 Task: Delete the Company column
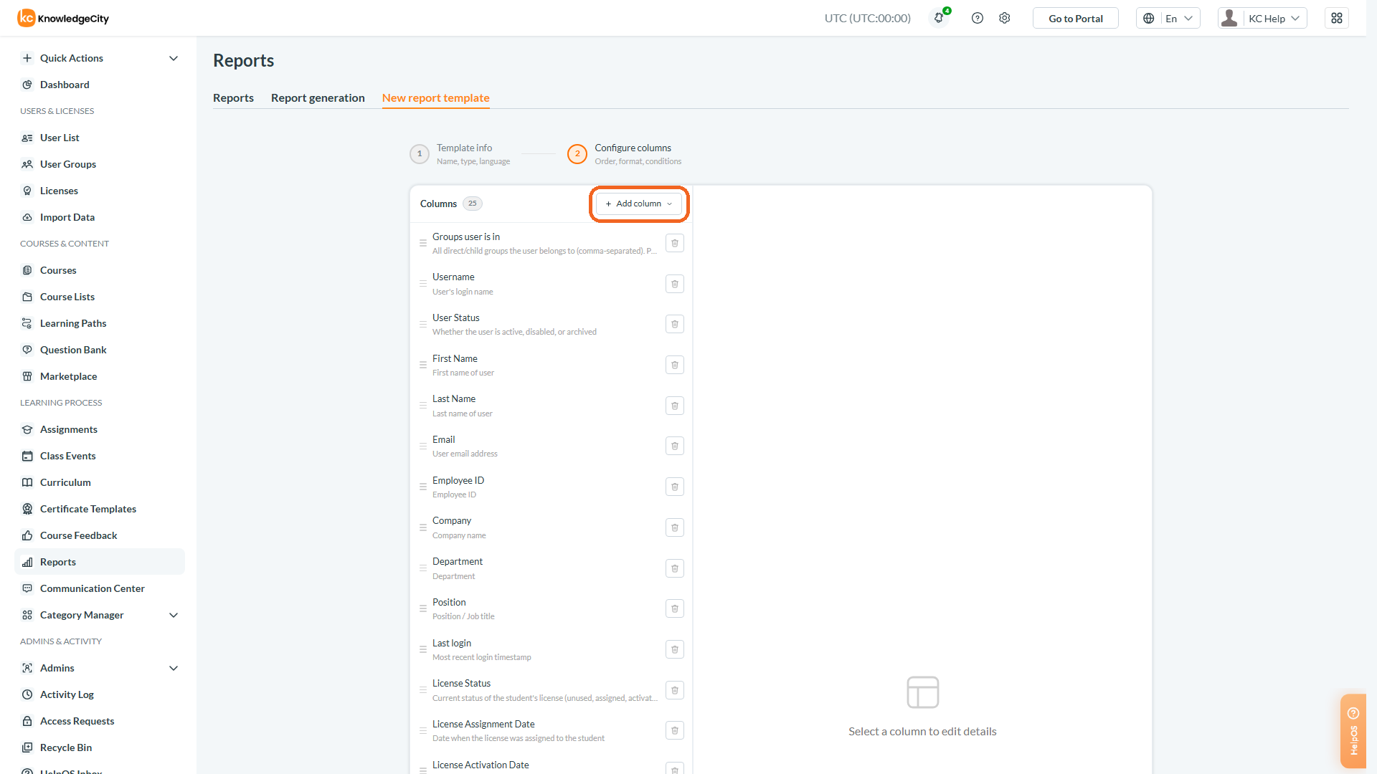point(674,527)
